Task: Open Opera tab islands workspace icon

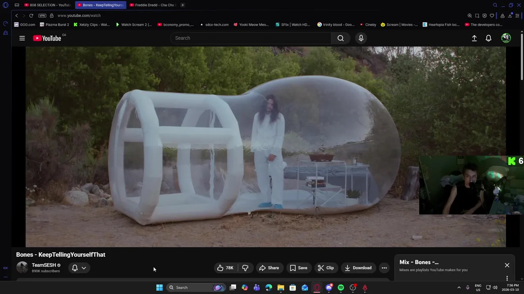Action: 17,5
